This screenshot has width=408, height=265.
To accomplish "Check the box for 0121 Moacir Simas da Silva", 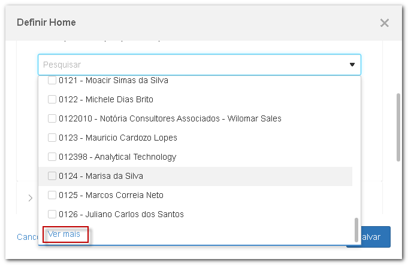I will [52, 80].
